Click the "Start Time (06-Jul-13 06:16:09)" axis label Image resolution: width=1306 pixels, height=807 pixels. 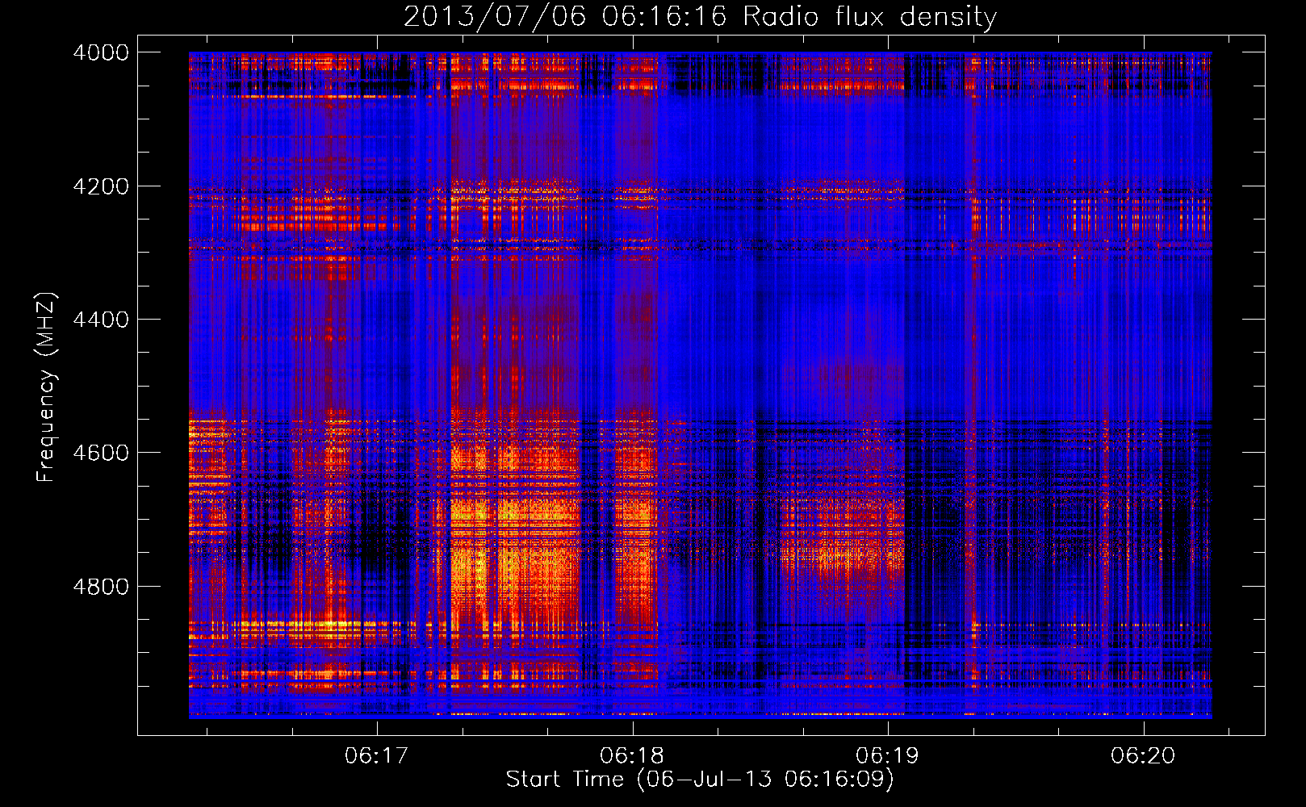coord(700,780)
